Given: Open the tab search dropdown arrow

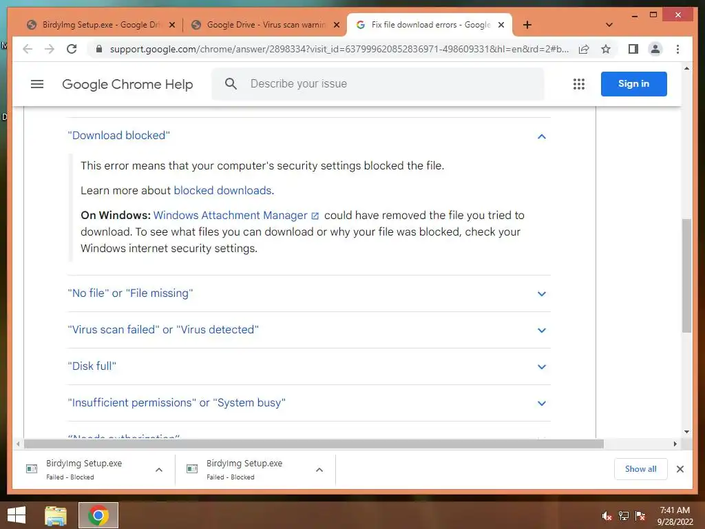Looking at the screenshot, I should click(609, 25).
